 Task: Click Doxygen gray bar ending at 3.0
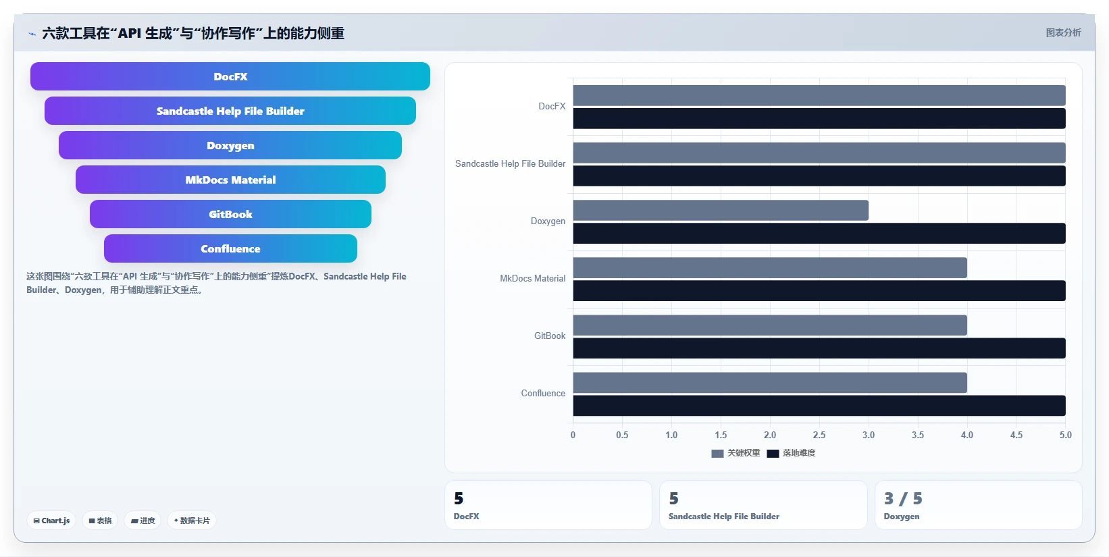pyautogui.click(x=721, y=210)
